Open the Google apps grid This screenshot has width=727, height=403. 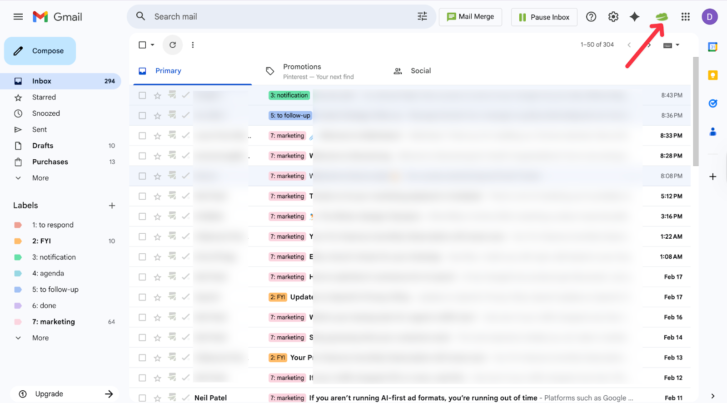(686, 17)
